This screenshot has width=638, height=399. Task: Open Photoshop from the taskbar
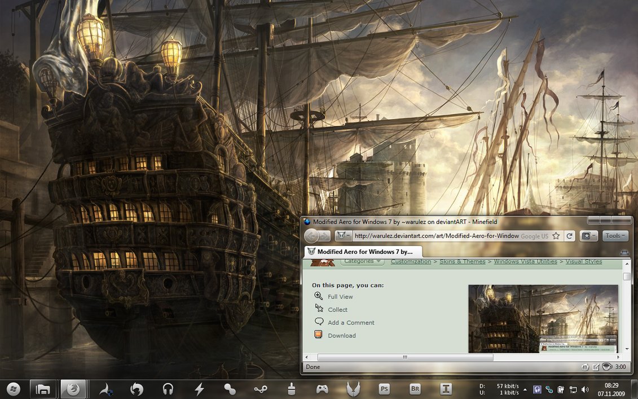tap(384, 389)
